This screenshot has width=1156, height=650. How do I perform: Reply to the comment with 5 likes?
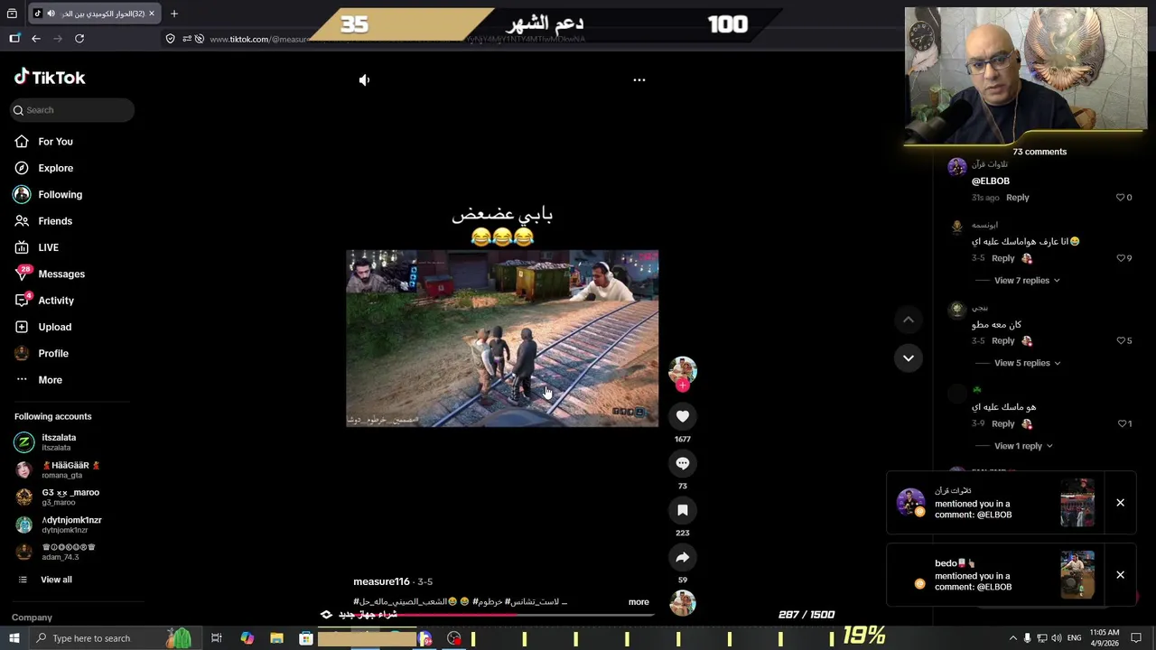(x=1002, y=341)
